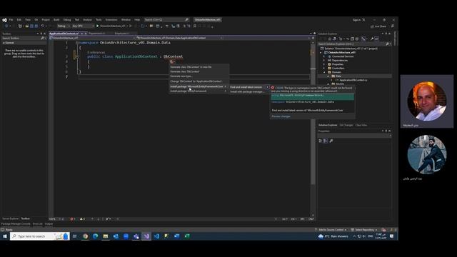
Task: Expand the Controllers folder node
Action: coord(324,69)
